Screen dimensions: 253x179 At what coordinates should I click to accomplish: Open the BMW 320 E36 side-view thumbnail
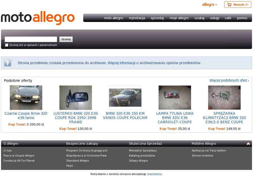click(125, 97)
